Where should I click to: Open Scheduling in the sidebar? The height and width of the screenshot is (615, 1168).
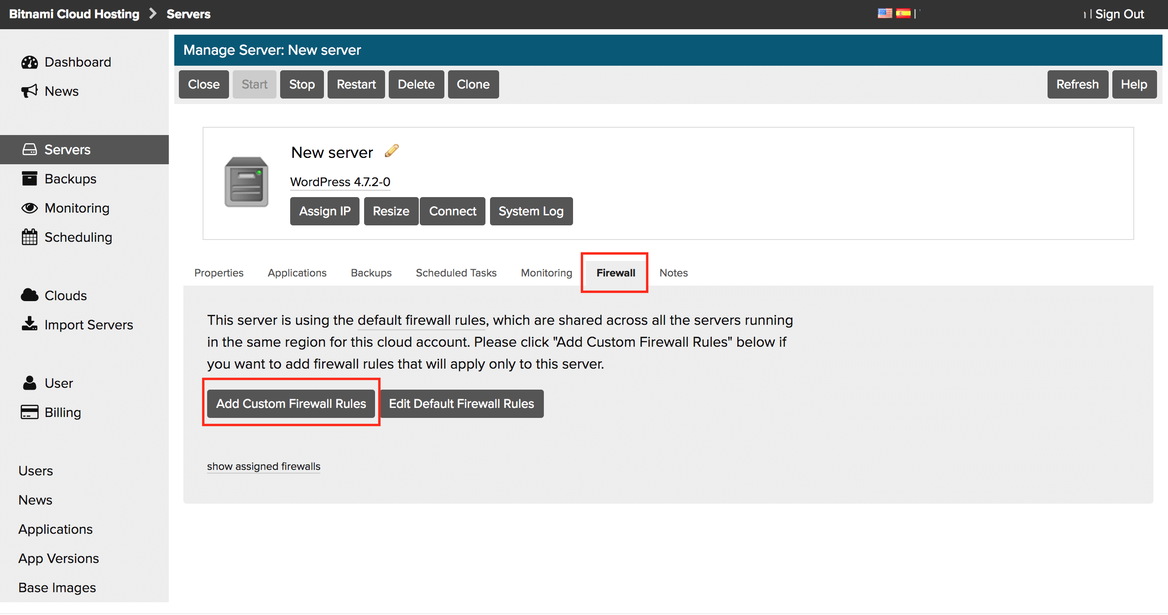click(x=84, y=237)
